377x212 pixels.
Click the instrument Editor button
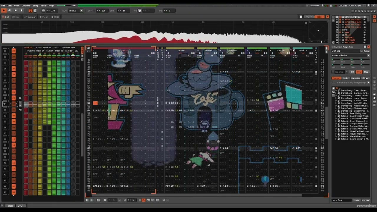pos(367,51)
